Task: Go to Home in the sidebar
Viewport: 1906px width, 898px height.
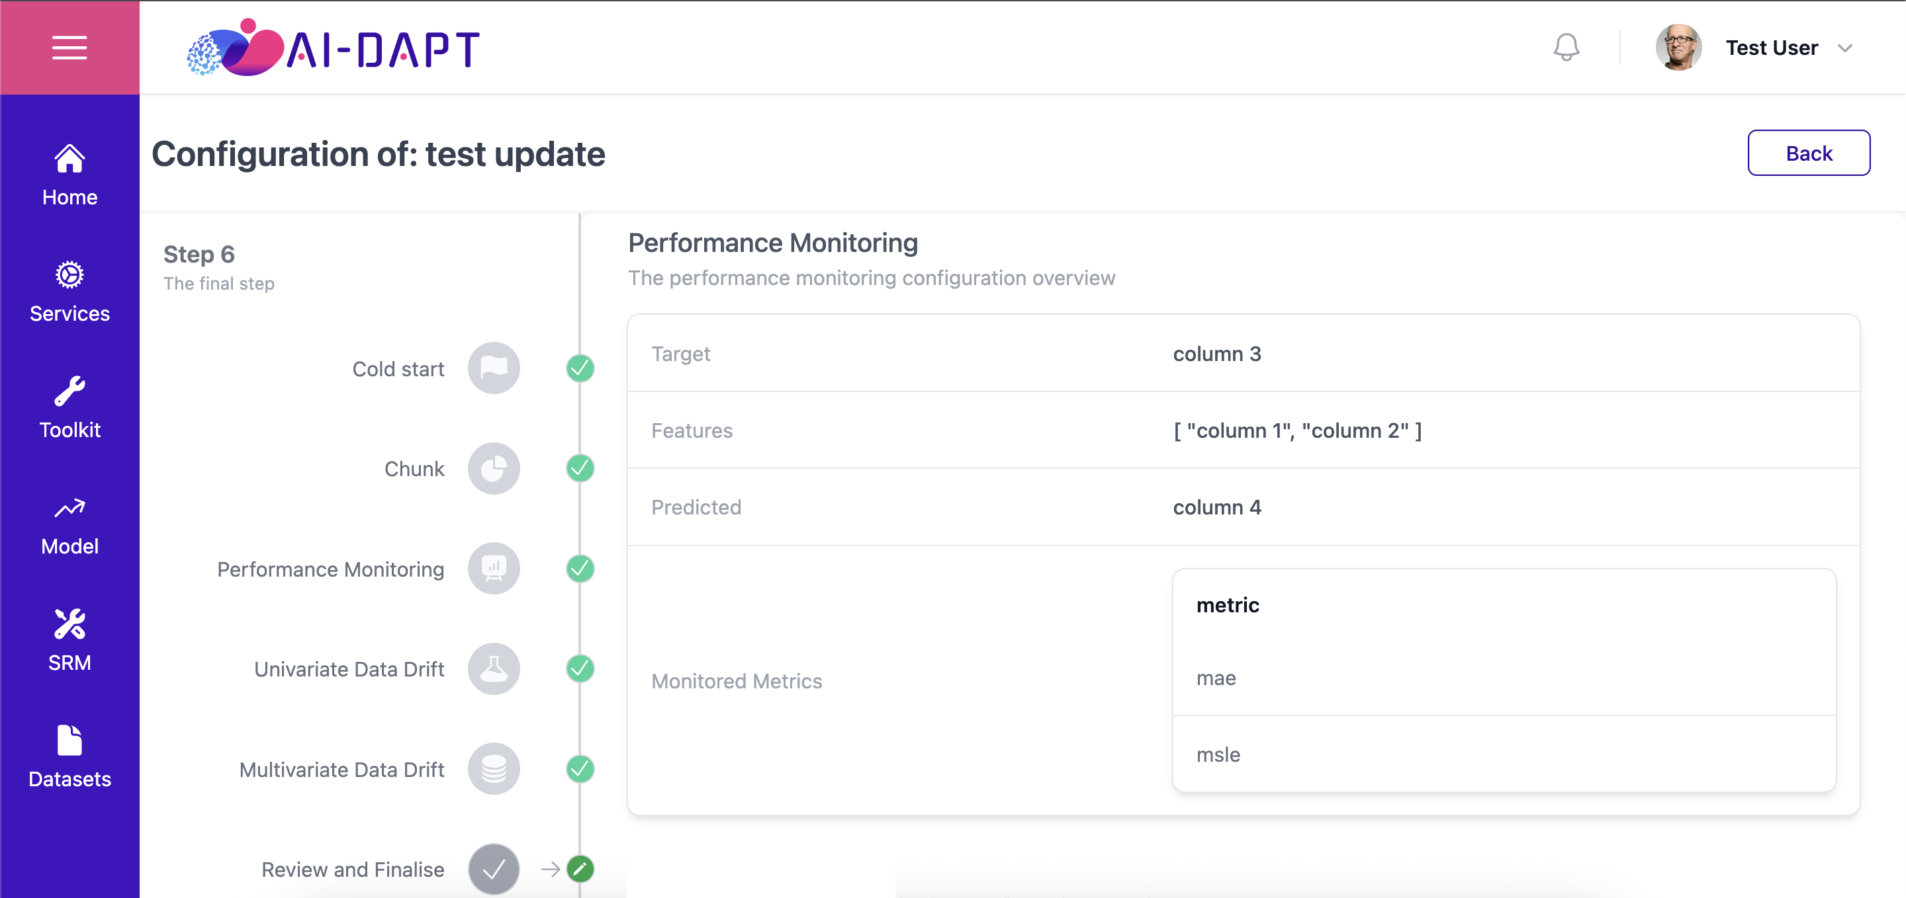Action: [69, 176]
